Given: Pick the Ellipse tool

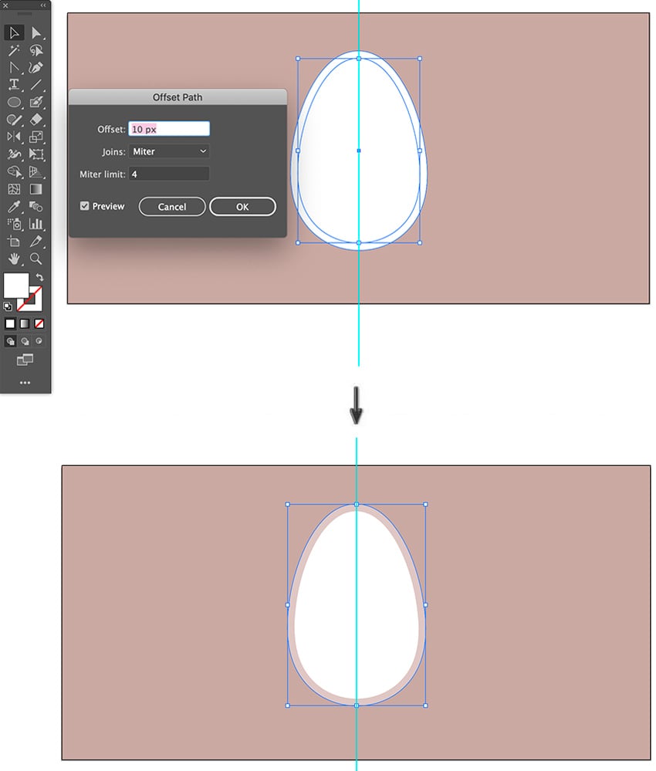Looking at the screenshot, I should tap(14, 103).
